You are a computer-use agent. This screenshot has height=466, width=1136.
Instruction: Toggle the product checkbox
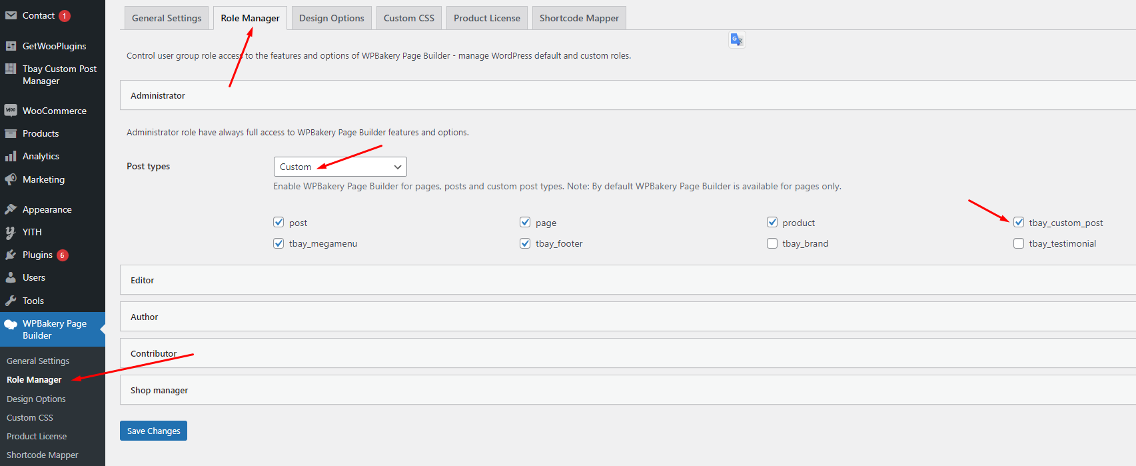click(772, 223)
